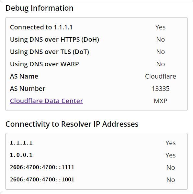Image resolution: width=193 pixels, height=194 pixels.
Task: Select the Using DNS over HTTPS (DoH) label
Action: [x=54, y=39]
